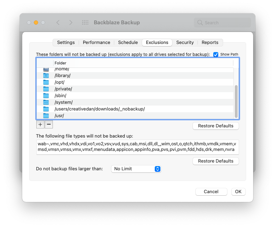This screenshot has height=228, width=275.
Task: Click the folder icon next to /usr/
Action: (x=46, y=116)
